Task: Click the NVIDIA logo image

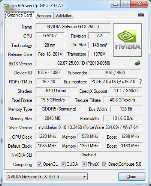Action: [x=127, y=40]
